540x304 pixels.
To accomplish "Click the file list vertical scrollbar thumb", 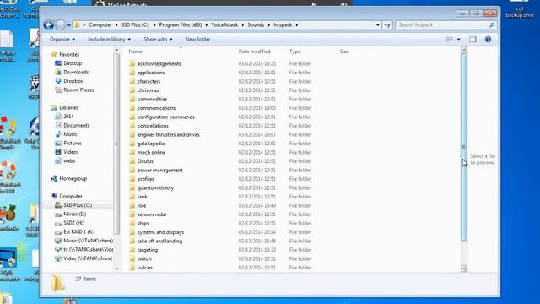I will click(x=464, y=147).
